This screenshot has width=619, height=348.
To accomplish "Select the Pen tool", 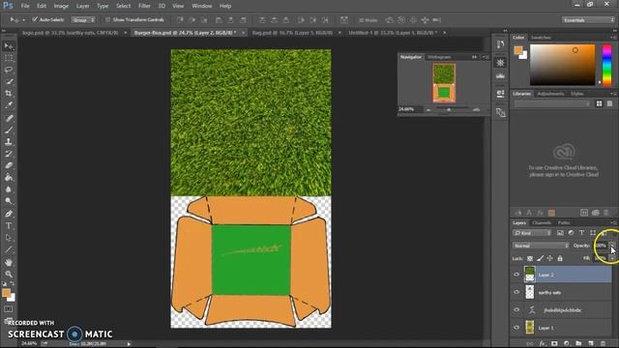I will pos(9,214).
